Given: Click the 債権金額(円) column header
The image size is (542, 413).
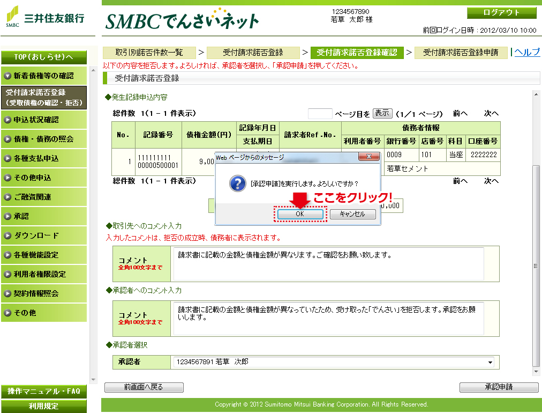Looking at the screenshot, I should [209, 135].
